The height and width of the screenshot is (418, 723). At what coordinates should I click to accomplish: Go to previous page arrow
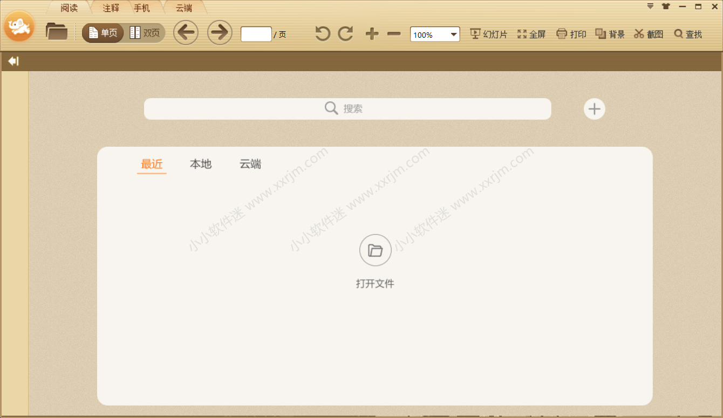pos(186,33)
